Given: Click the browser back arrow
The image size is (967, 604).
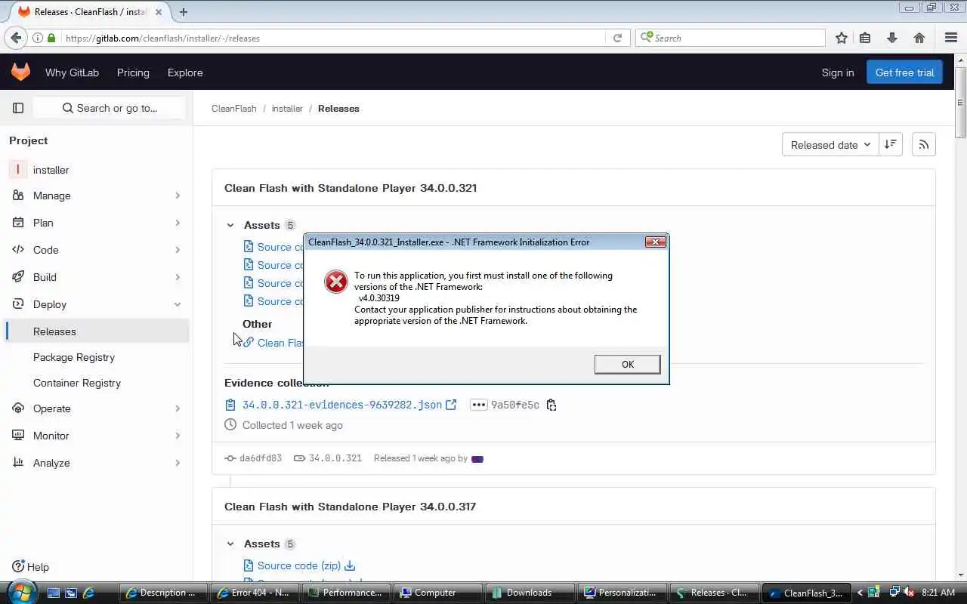Looking at the screenshot, I should point(16,38).
